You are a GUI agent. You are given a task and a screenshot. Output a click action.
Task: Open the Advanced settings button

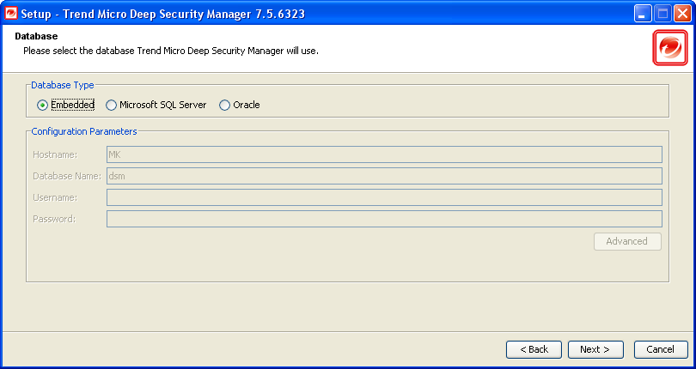627,241
